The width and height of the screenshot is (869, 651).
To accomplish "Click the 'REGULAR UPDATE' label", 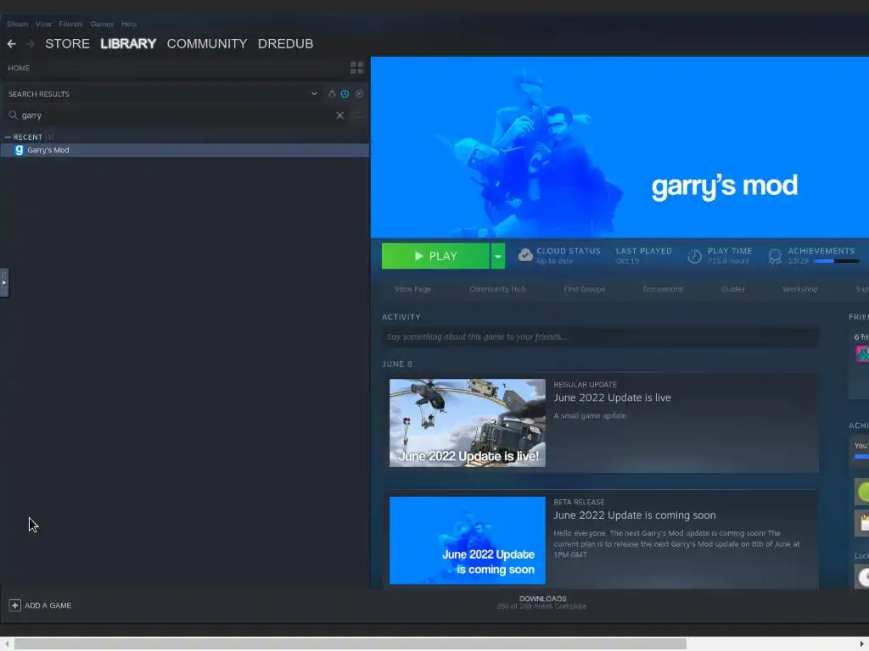I will click(585, 385).
